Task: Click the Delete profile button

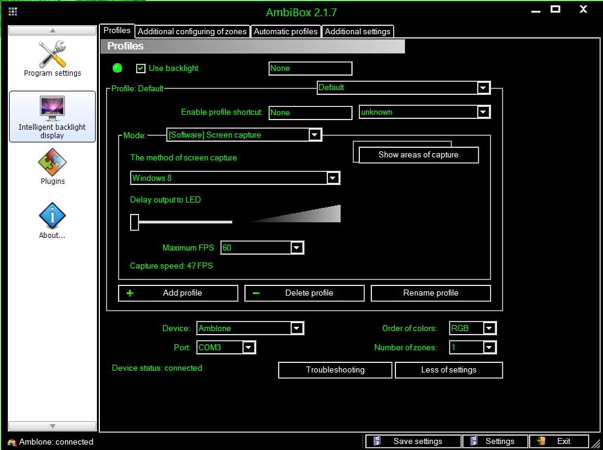Action: click(x=305, y=293)
